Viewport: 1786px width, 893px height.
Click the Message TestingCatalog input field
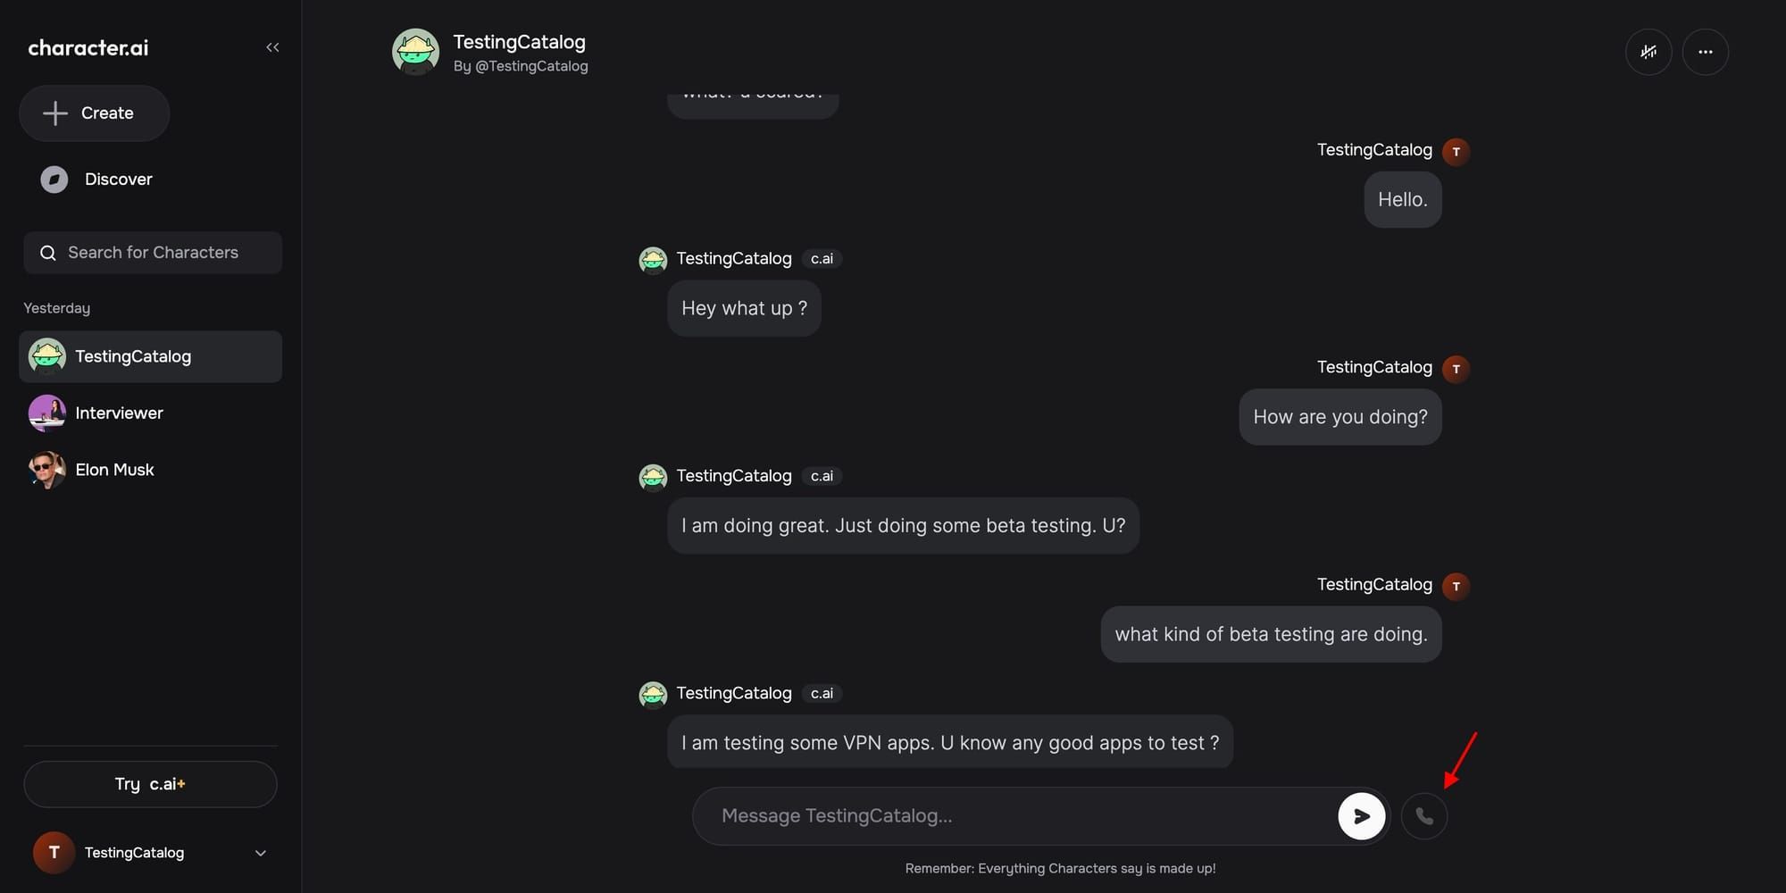tap(982, 815)
